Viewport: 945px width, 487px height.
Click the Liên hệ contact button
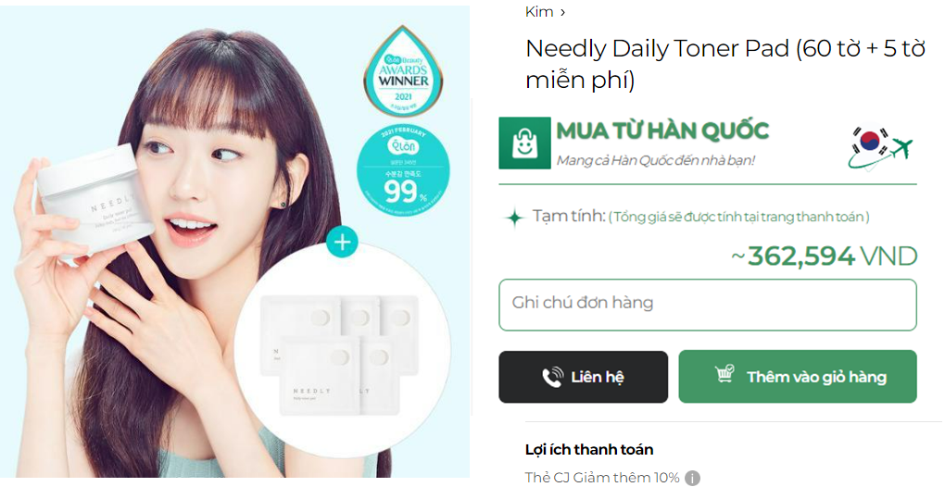(583, 377)
